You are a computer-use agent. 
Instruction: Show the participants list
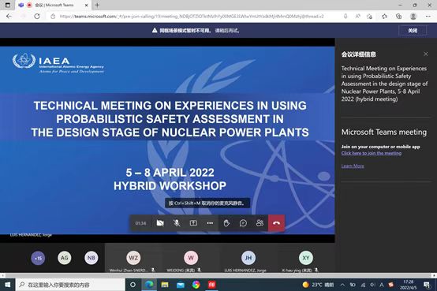point(260,223)
